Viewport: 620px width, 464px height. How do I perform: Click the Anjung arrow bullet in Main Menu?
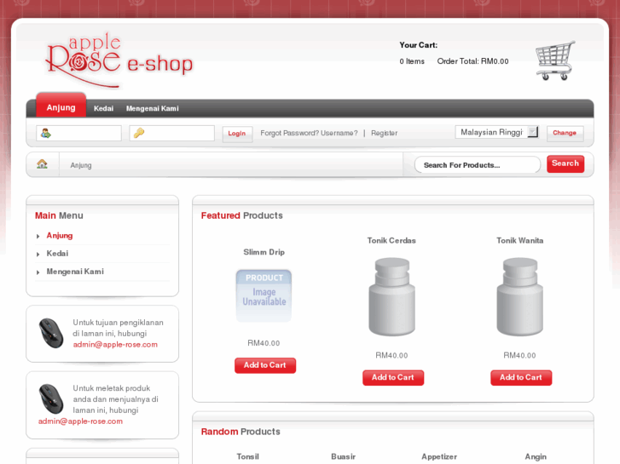coord(38,236)
